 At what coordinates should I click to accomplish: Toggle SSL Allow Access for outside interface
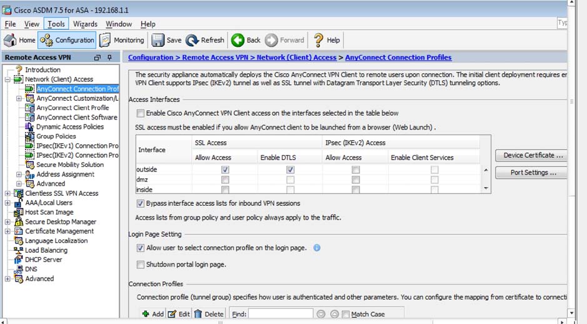[225, 170]
